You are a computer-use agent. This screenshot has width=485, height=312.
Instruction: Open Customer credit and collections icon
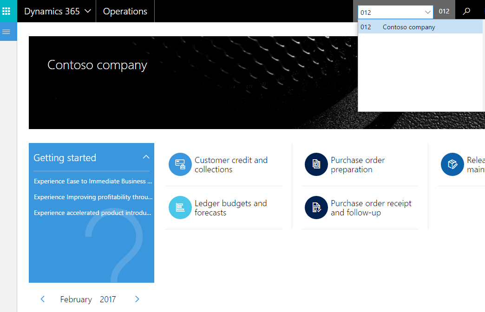pyautogui.click(x=180, y=164)
